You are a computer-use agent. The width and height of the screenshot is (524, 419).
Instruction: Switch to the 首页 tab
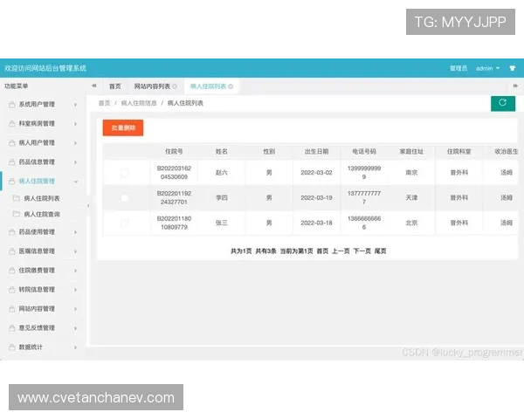pos(114,86)
